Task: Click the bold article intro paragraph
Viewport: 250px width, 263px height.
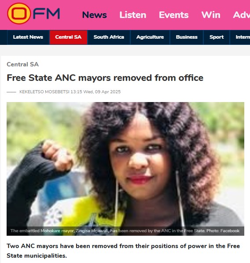Action: pos(123,251)
